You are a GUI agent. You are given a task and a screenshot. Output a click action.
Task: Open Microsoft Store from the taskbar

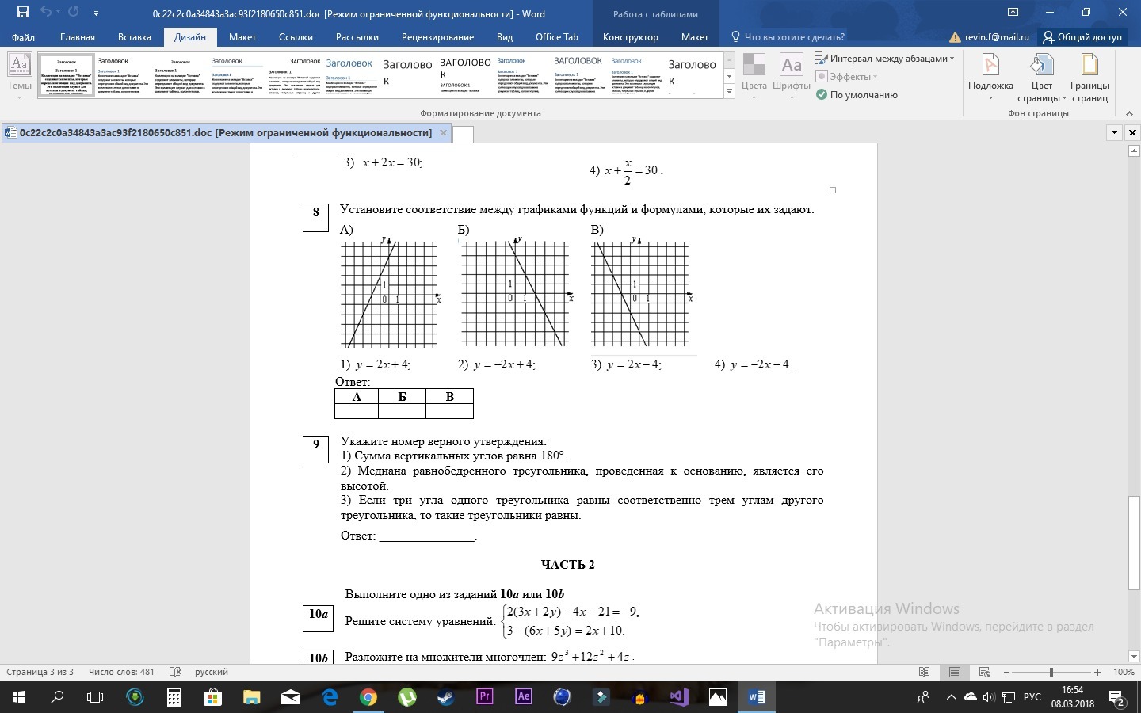pyautogui.click(x=212, y=697)
